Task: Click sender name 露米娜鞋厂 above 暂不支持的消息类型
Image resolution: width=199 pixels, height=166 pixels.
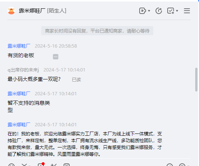Action: pyautogui.click(x=19, y=94)
